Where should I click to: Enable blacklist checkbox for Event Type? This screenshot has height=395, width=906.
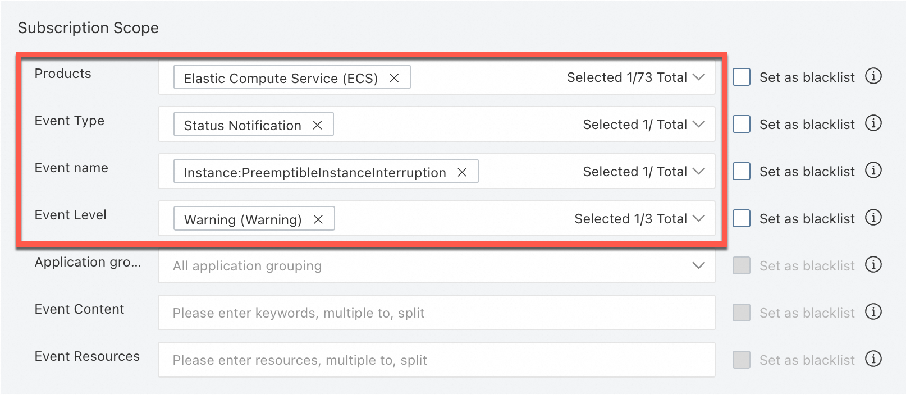point(742,124)
